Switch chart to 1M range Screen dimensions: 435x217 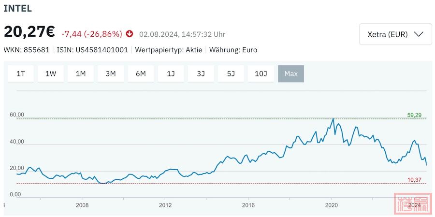[x=81, y=74]
